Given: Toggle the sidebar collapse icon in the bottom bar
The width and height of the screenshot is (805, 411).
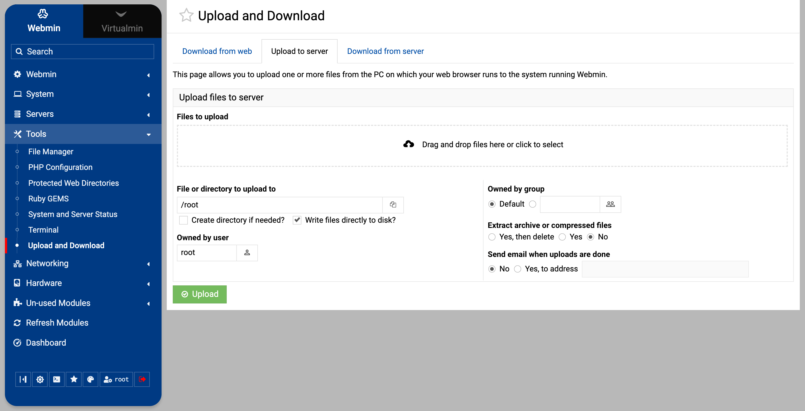Looking at the screenshot, I should tap(23, 379).
